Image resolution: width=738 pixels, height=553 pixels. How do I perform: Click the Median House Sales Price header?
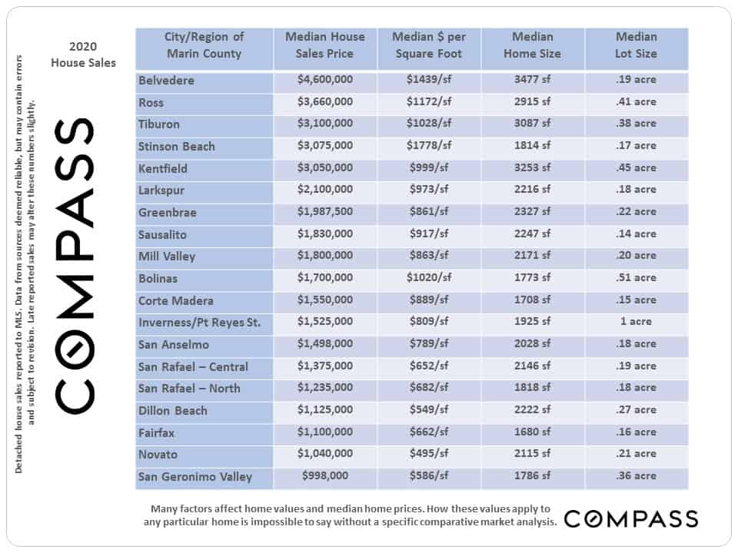[x=324, y=45]
